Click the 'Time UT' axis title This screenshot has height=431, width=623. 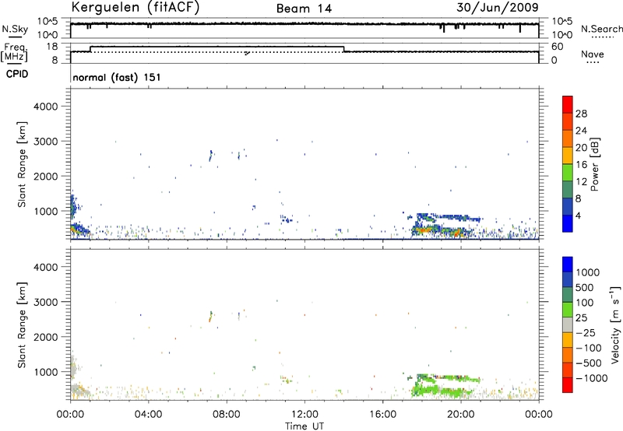click(304, 426)
